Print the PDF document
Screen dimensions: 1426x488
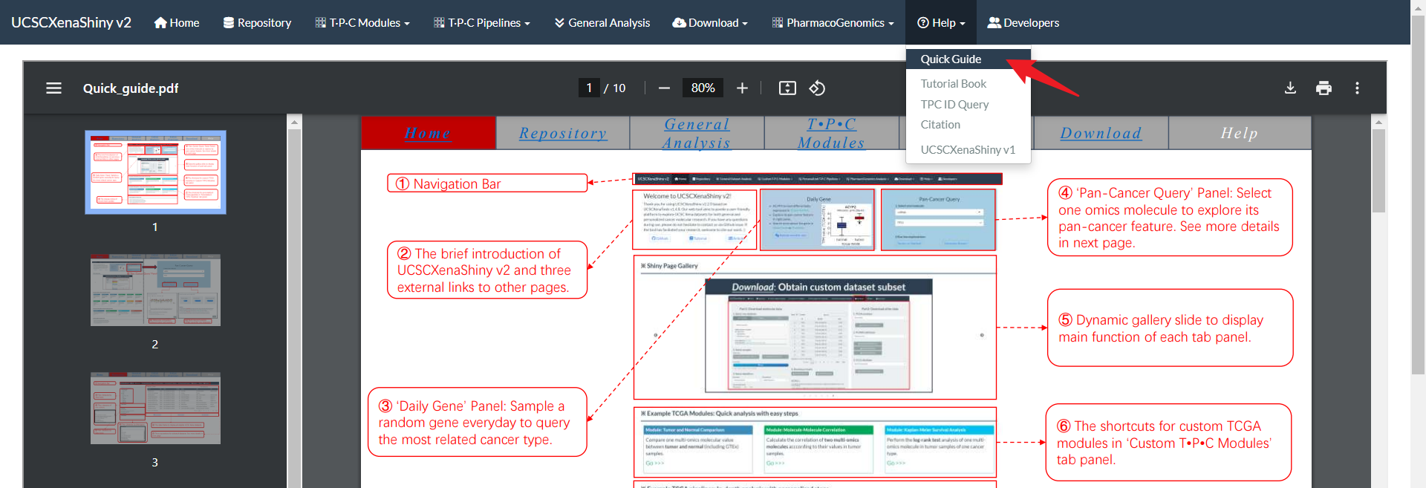tap(1324, 88)
